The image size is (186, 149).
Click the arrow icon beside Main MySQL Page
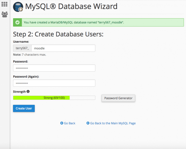88,123
